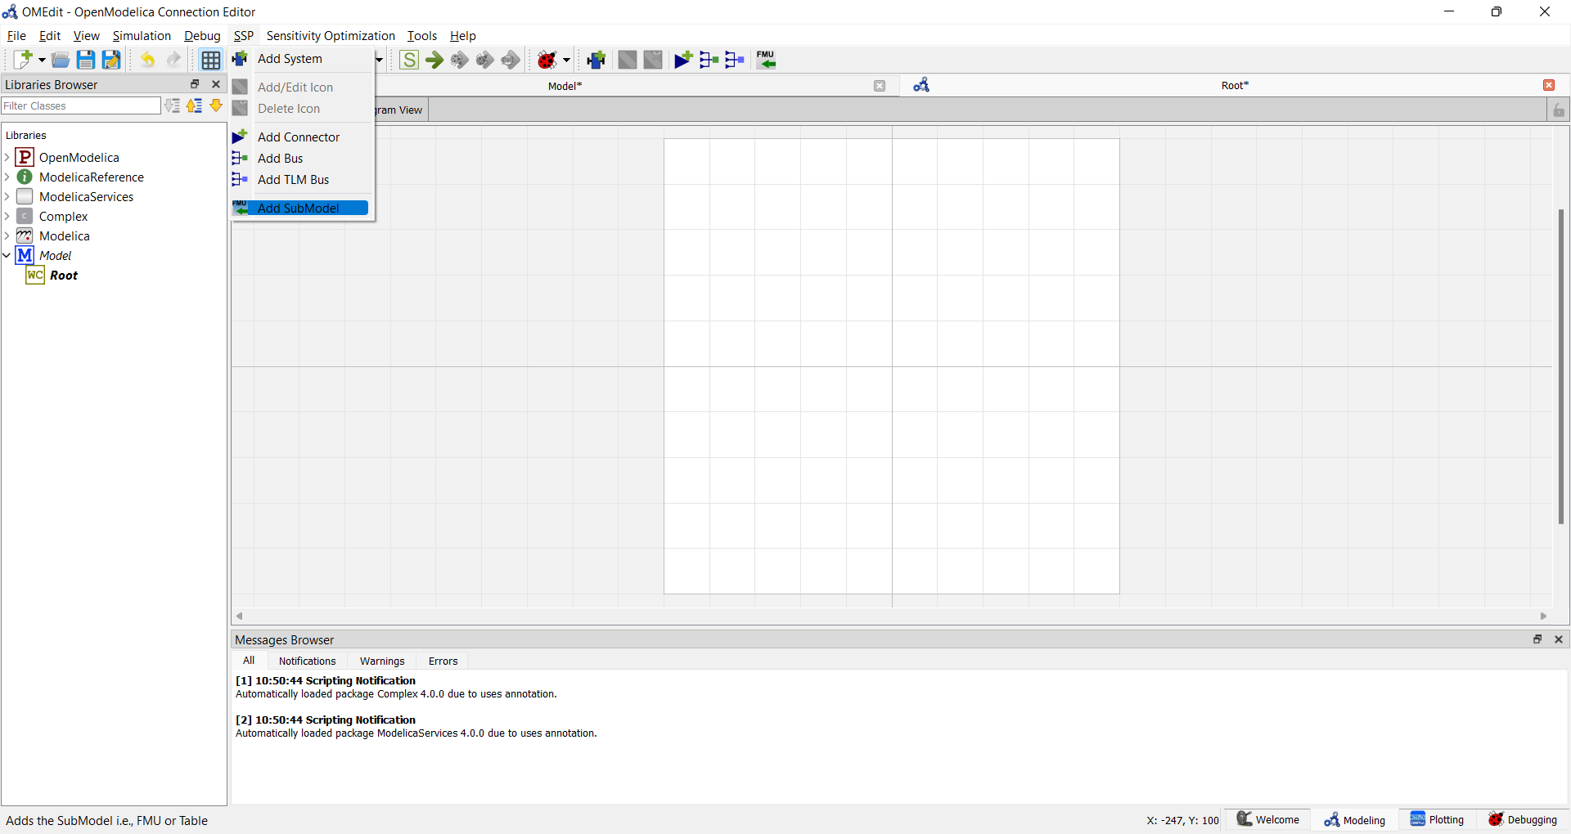Click the Check Model 'S' icon
This screenshot has width=1571, height=834.
[409, 60]
